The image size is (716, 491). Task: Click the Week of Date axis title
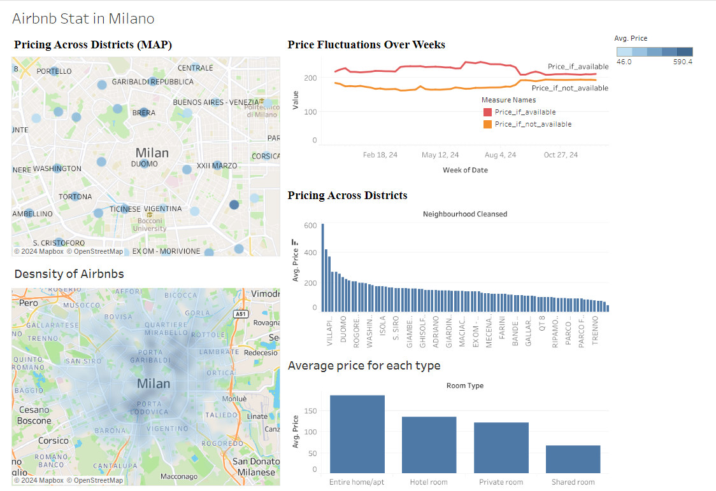[465, 170]
